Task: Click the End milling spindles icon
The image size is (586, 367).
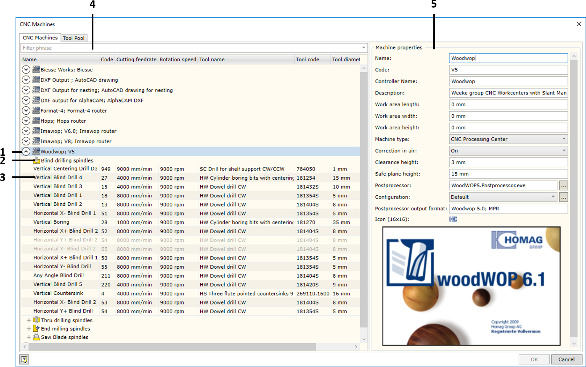Action: coord(37,328)
